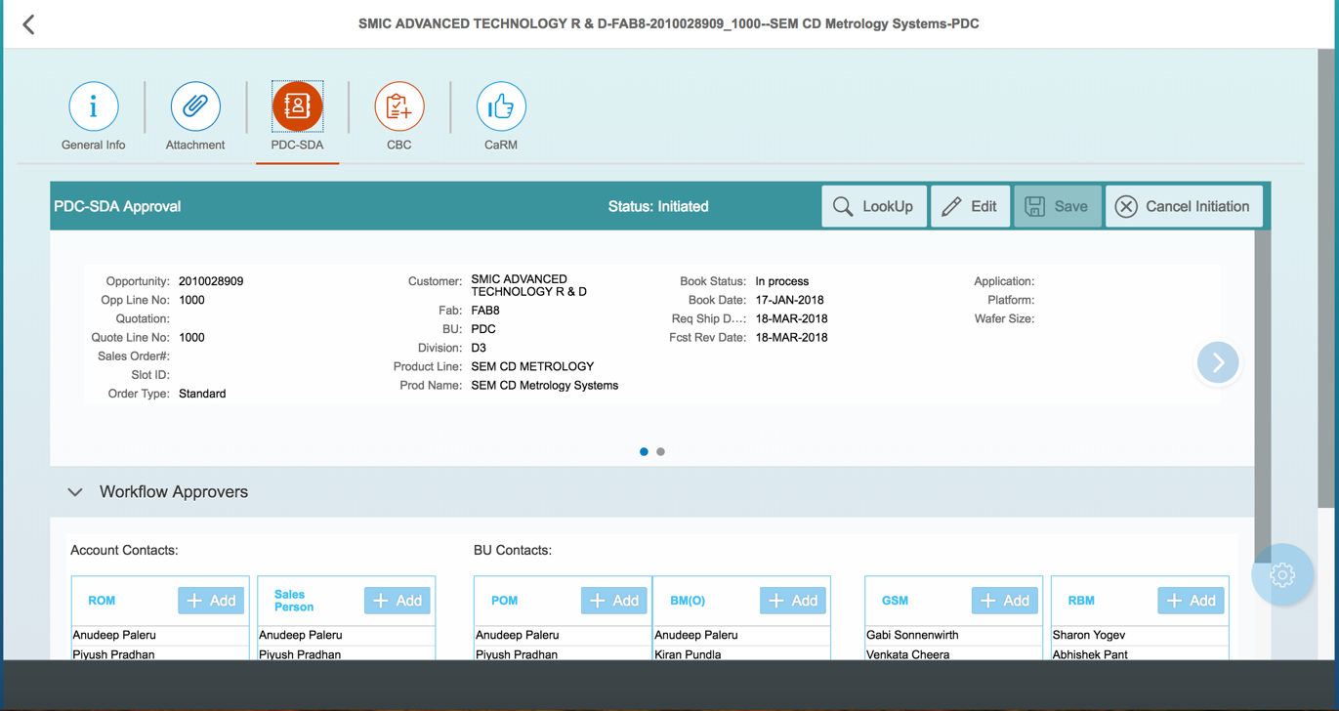Add a POM approver
Viewport: 1339px width, 711px height.
(x=614, y=601)
